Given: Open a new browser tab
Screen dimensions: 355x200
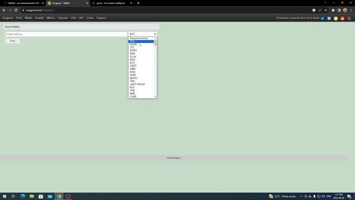Looking at the screenshot, I should click(x=138, y=3).
